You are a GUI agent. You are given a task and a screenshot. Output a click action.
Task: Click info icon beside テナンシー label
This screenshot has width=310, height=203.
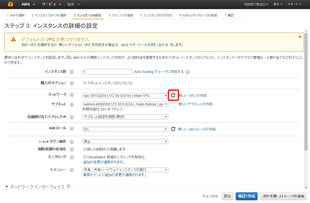[x=72, y=170]
